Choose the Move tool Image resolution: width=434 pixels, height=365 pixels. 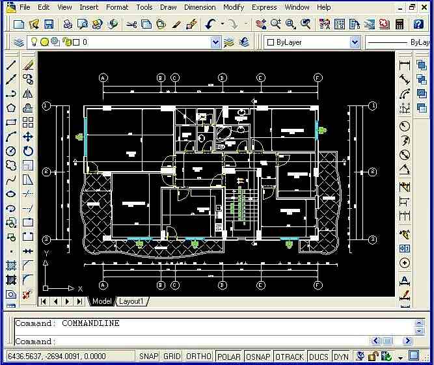point(28,137)
